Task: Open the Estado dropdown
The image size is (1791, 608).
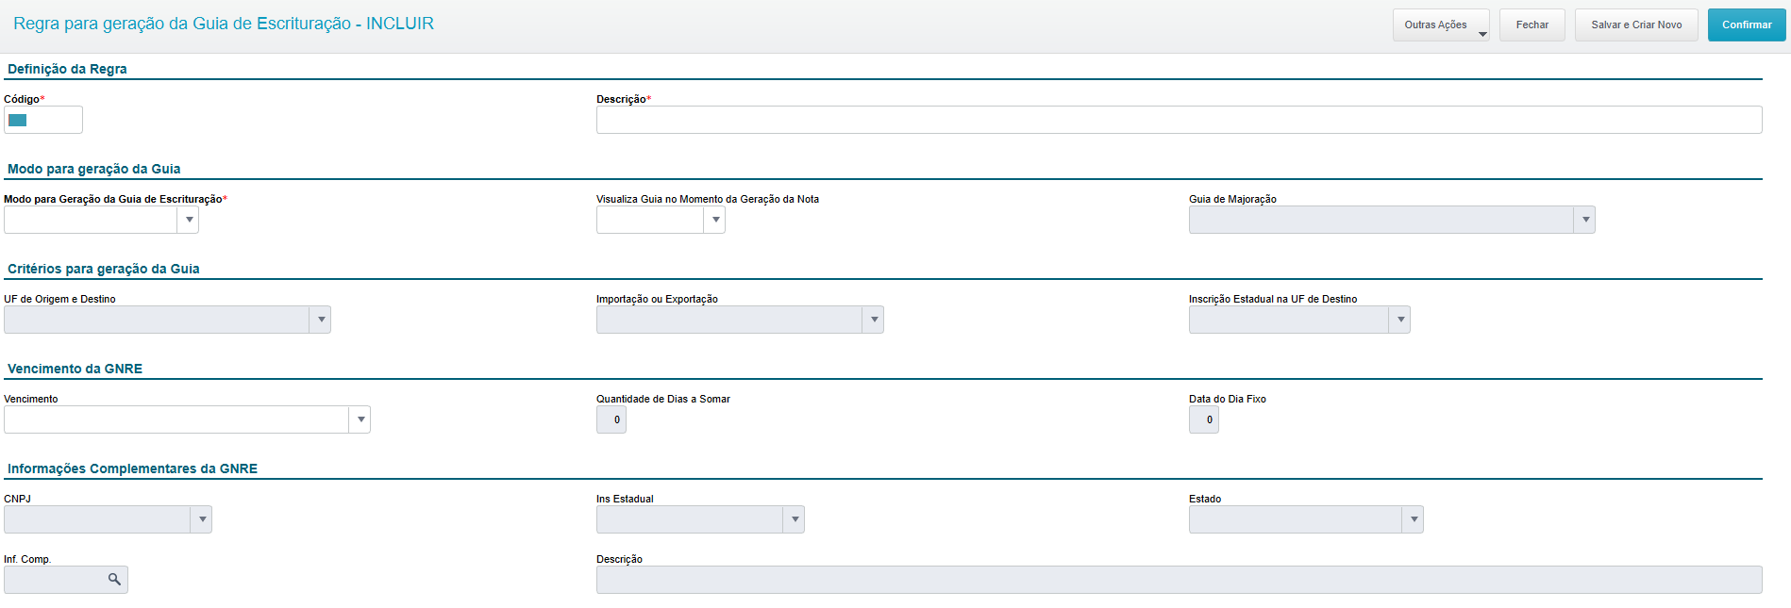Action: (1414, 519)
